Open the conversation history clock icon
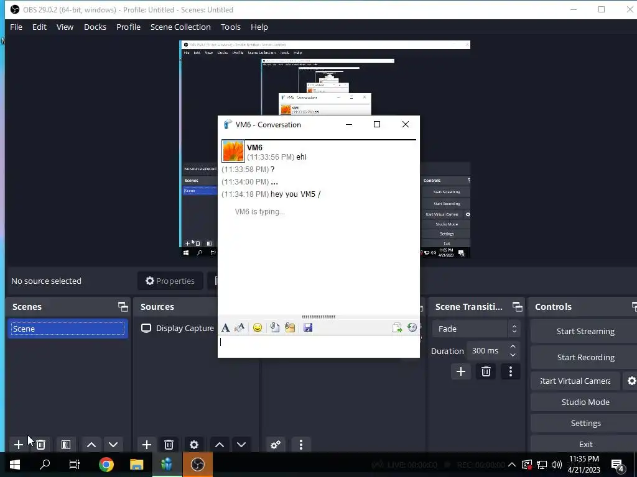637x477 pixels. [412, 327]
